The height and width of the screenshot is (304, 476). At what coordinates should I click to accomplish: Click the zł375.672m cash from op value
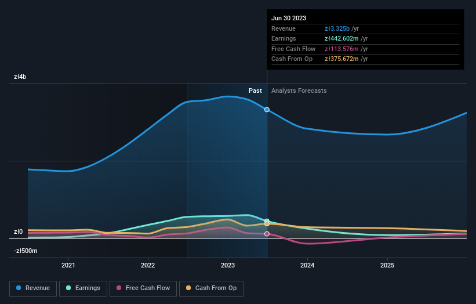point(341,59)
